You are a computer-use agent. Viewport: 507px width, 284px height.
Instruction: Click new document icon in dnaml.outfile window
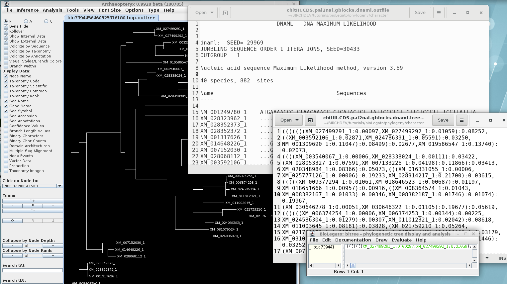[x=225, y=13]
